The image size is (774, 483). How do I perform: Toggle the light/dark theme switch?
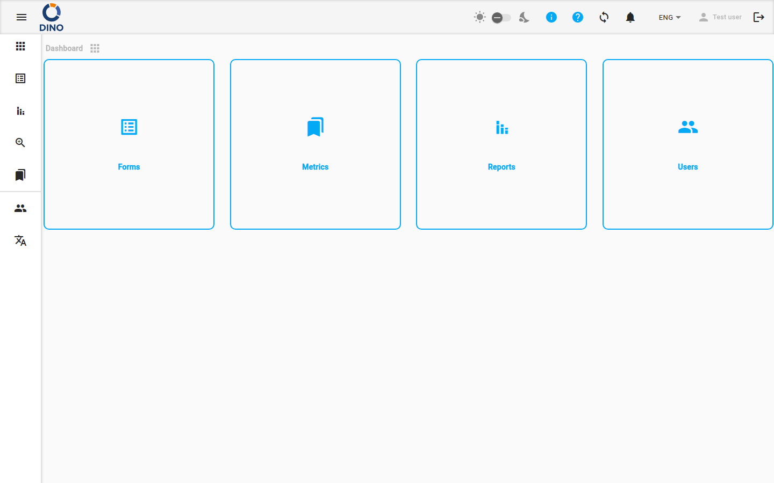(x=501, y=18)
